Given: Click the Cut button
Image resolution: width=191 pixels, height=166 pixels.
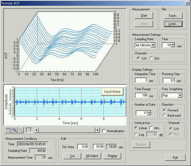Looking at the screenshot, I should 72,156.
